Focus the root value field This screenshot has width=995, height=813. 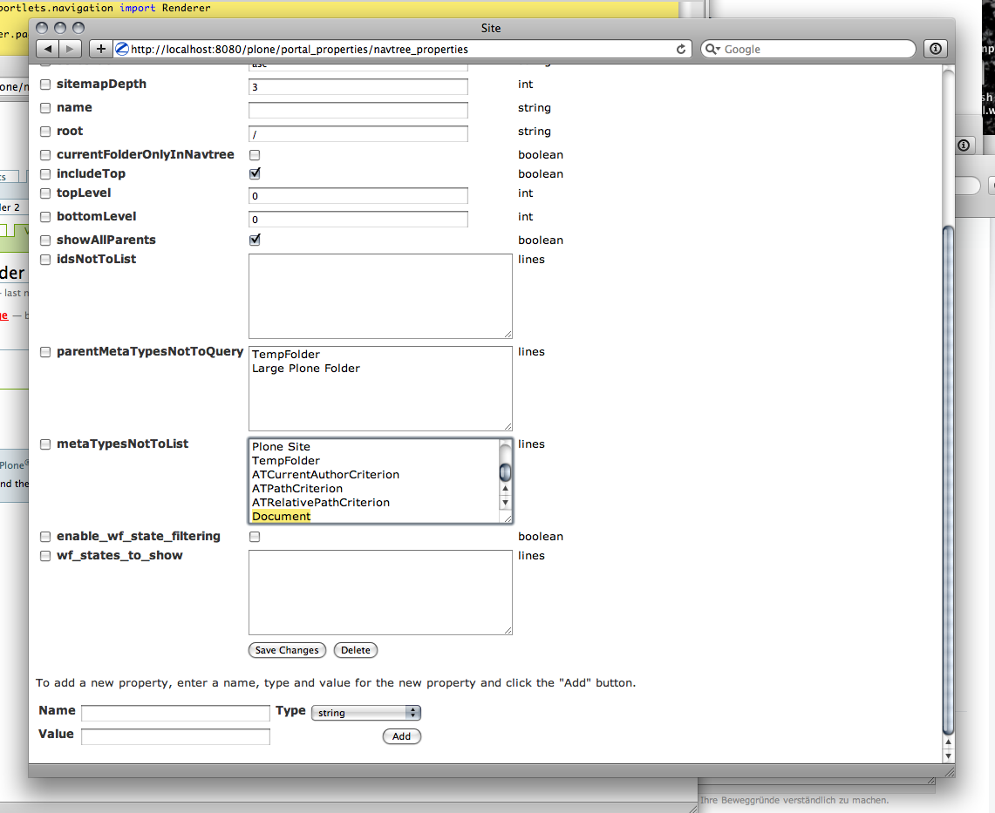pyautogui.click(x=358, y=134)
